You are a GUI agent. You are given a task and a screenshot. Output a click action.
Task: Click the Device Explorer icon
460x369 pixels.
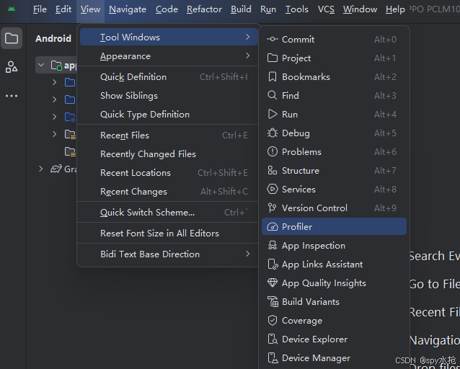(x=273, y=339)
